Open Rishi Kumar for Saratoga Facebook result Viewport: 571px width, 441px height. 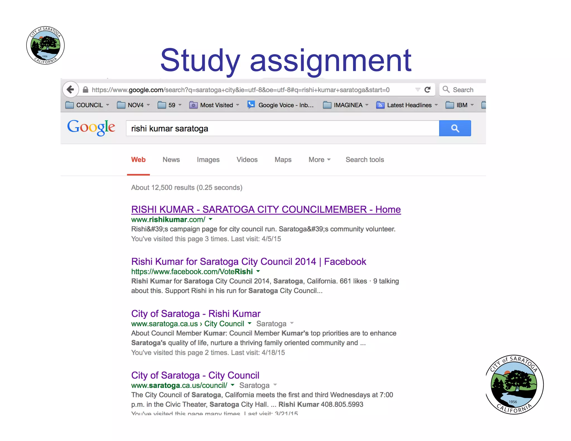point(248,262)
